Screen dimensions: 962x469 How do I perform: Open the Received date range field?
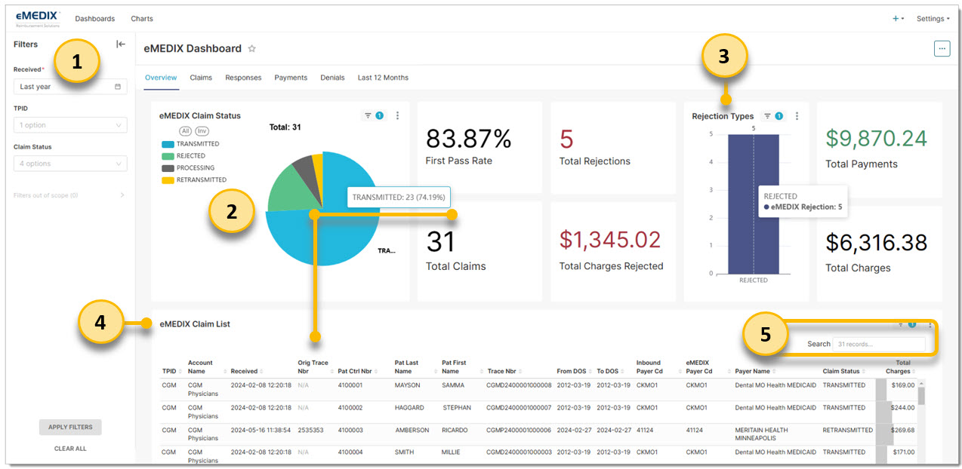tap(70, 87)
